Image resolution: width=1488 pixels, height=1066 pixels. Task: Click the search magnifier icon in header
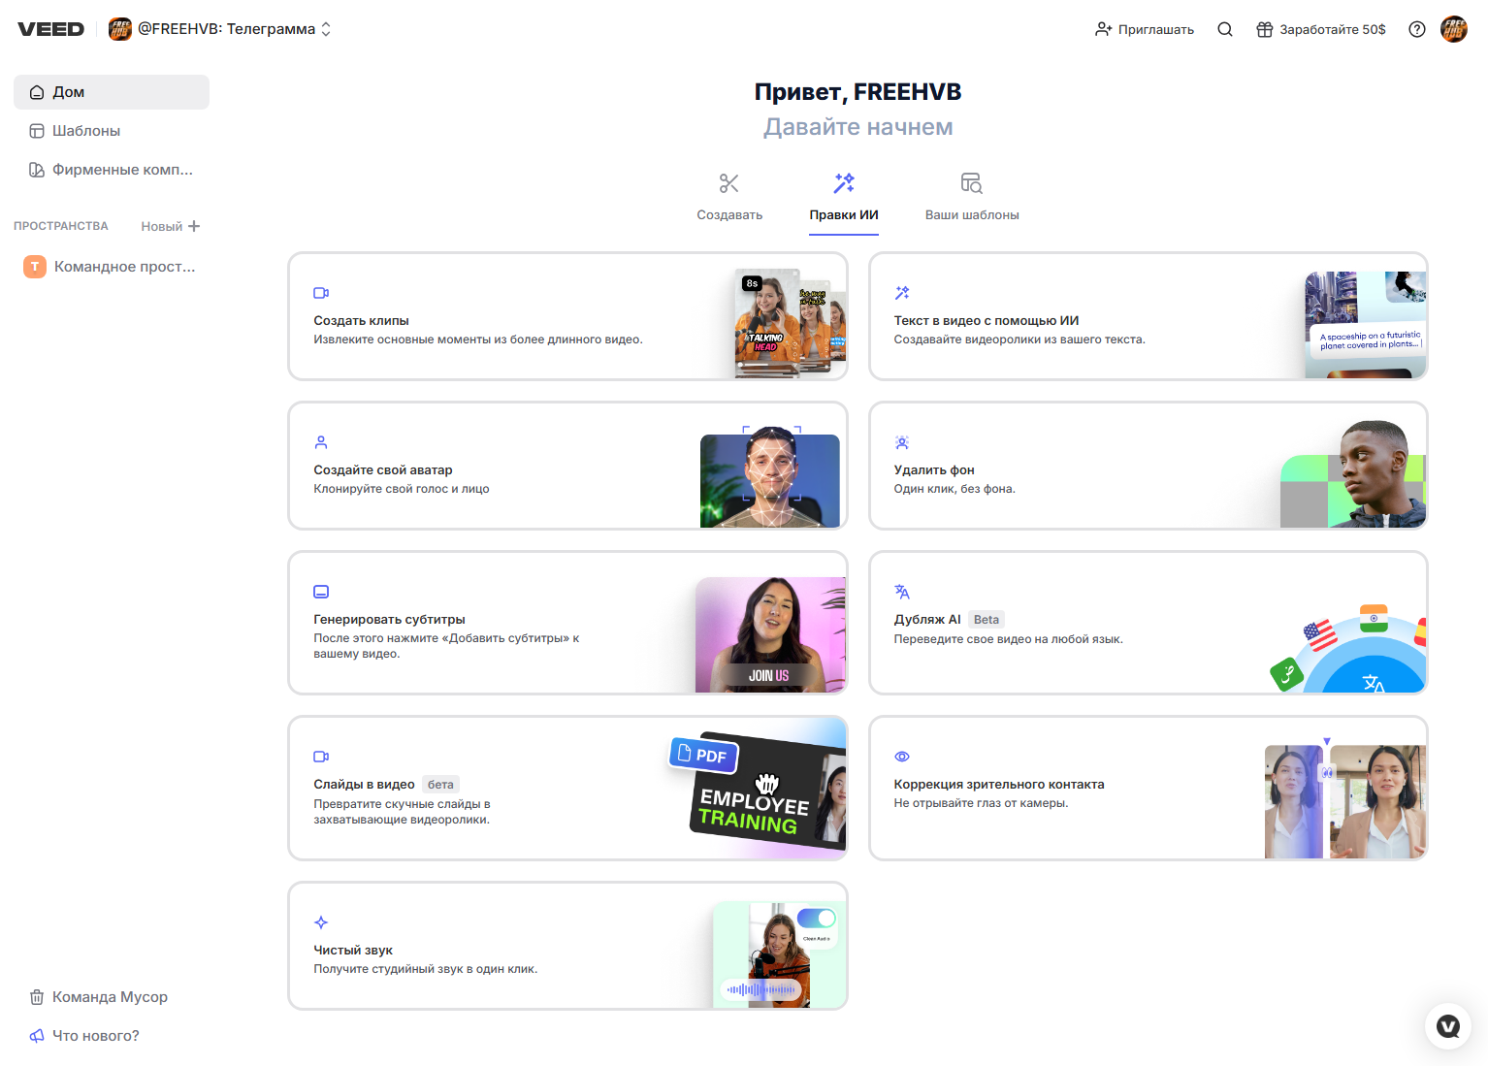click(1225, 29)
